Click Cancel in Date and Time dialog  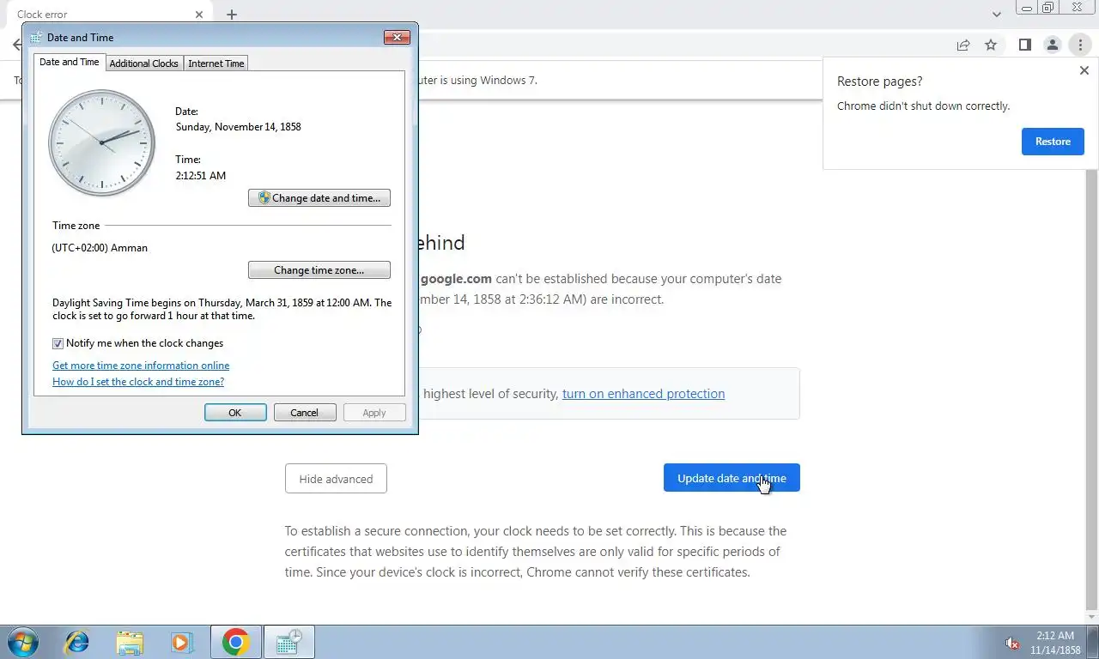click(x=304, y=413)
